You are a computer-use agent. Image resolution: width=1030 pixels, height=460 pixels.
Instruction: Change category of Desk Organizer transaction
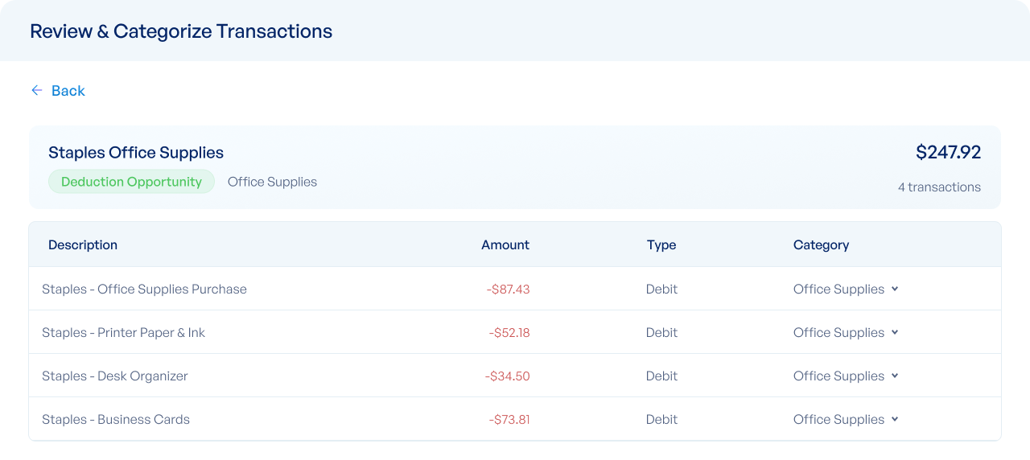point(846,376)
